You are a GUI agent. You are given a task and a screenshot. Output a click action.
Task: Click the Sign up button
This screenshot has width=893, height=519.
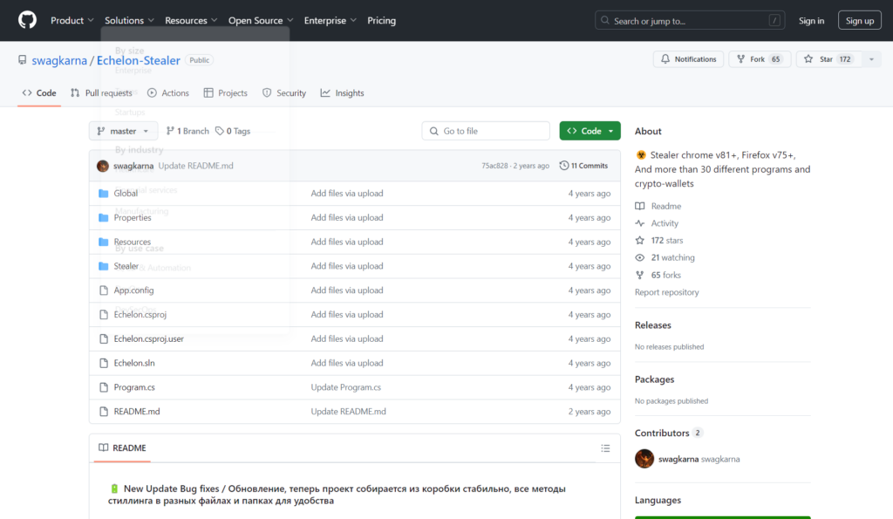coord(859,20)
